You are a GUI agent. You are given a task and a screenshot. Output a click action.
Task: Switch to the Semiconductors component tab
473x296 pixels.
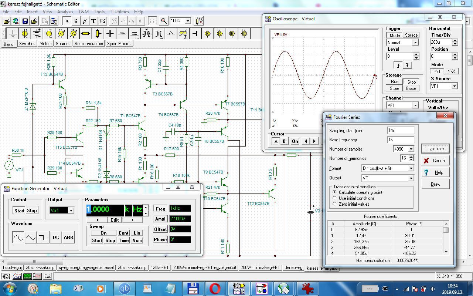[89, 44]
